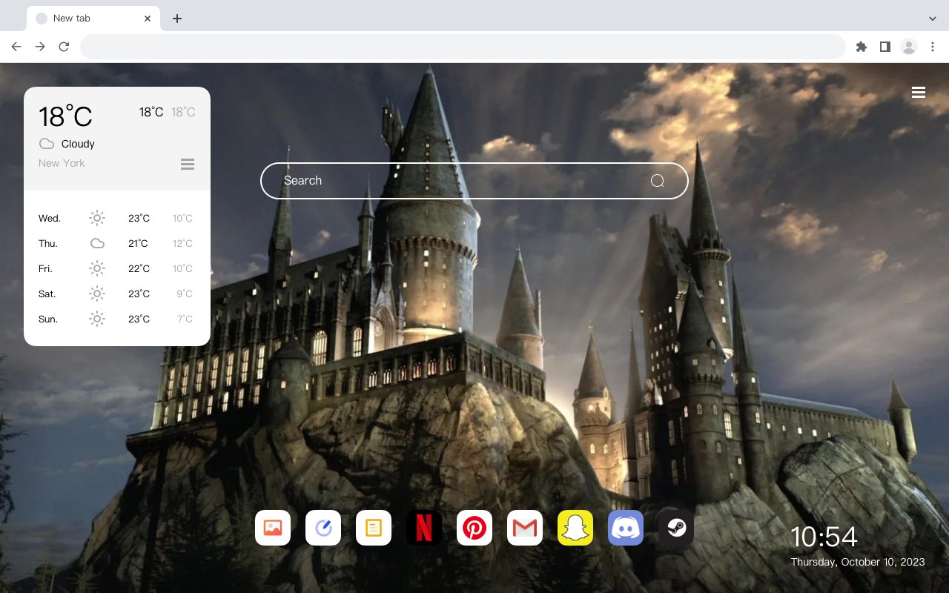
Task: Click Sunday's low of 7°C
Action: (185, 319)
